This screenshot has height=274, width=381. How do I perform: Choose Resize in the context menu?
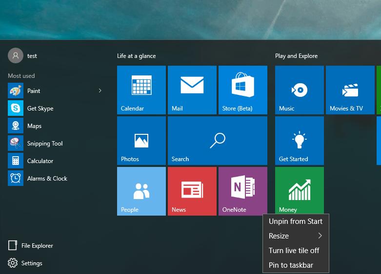tap(296, 236)
